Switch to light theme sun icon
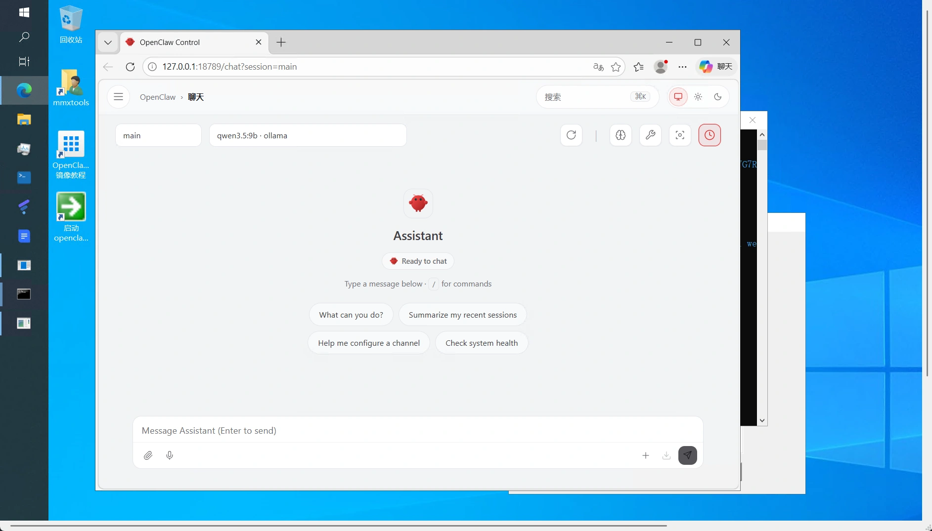 698,97
